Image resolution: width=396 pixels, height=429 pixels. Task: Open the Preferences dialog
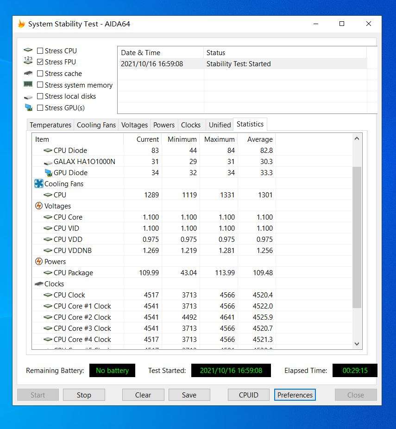[295, 395]
